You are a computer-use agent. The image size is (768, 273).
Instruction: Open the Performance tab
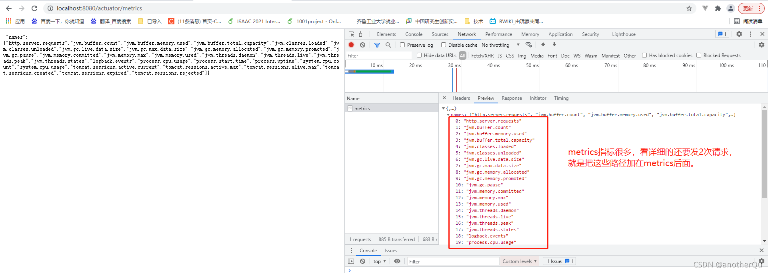(498, 34)
